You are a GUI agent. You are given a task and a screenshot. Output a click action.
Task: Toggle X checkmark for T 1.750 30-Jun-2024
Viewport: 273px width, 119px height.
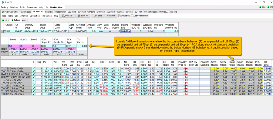pos(34,68)
